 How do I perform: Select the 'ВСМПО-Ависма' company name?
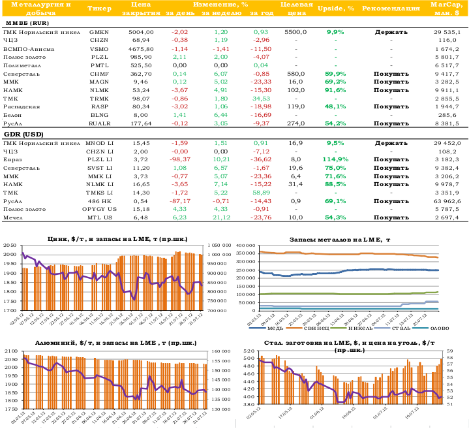click(x=29, y=49)
